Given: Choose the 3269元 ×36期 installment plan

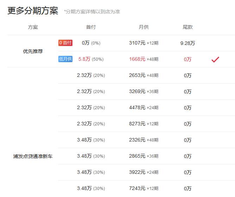Looking at the screenshot, I should click(144, 92).
